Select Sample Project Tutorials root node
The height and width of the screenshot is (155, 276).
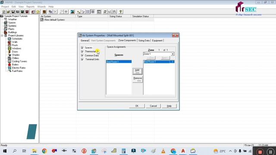[16, 16]
